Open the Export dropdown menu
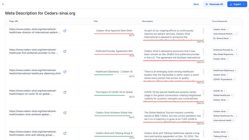The image size is (249, 140). pos(237,4)
